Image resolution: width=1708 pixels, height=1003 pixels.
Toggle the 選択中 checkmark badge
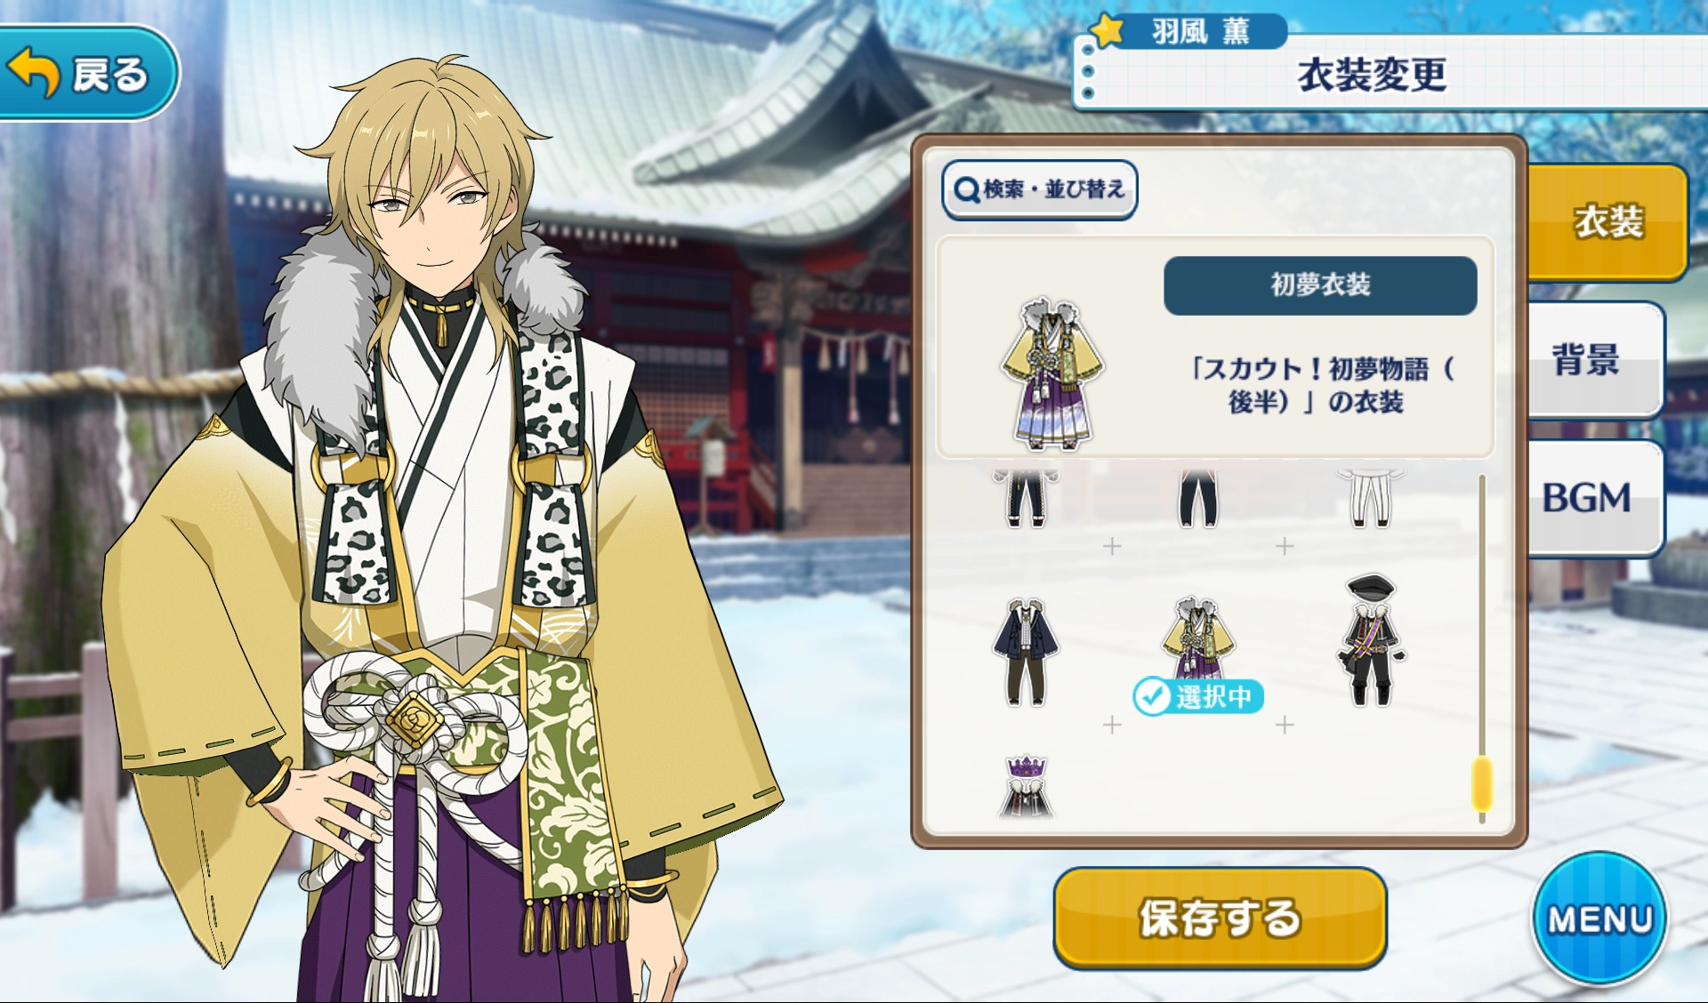[x=1197, y=696]
